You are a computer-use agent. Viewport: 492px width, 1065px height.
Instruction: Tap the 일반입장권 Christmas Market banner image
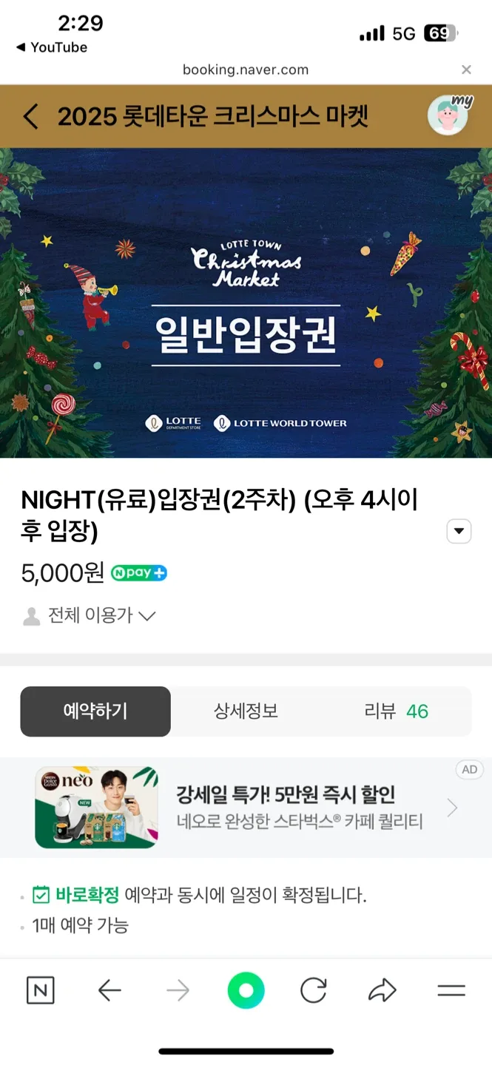[246, 302]
